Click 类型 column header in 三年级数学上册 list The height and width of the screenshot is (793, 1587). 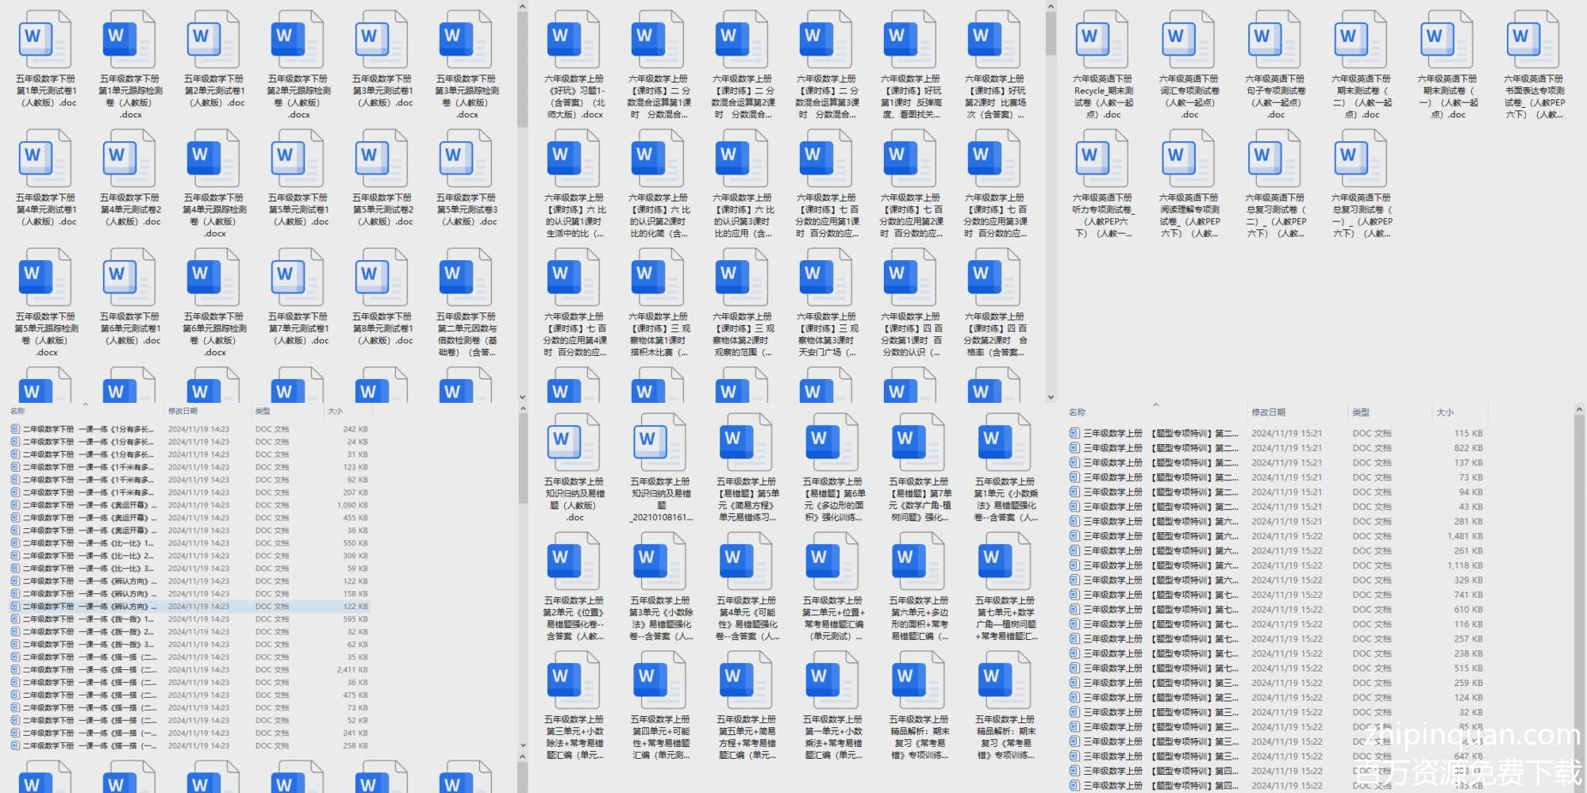(x=1361, y=412)
